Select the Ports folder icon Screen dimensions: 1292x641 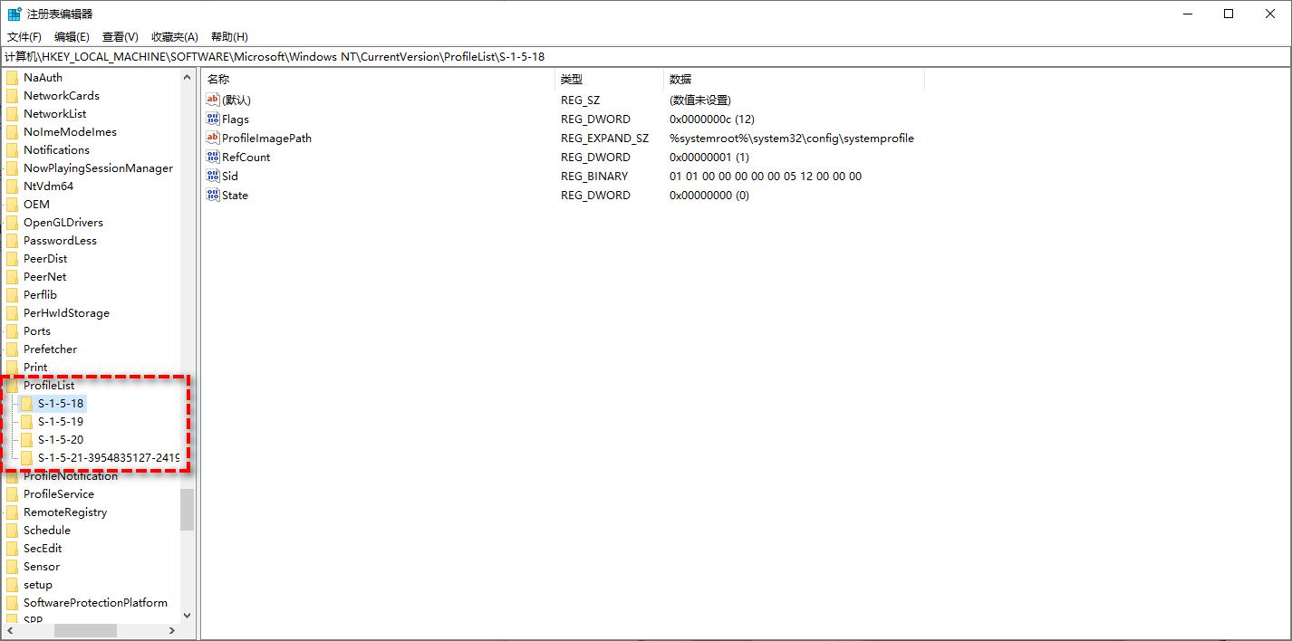[12, 331]
